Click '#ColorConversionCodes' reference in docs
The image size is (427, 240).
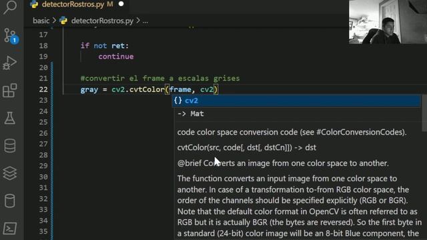pos(360,132)
